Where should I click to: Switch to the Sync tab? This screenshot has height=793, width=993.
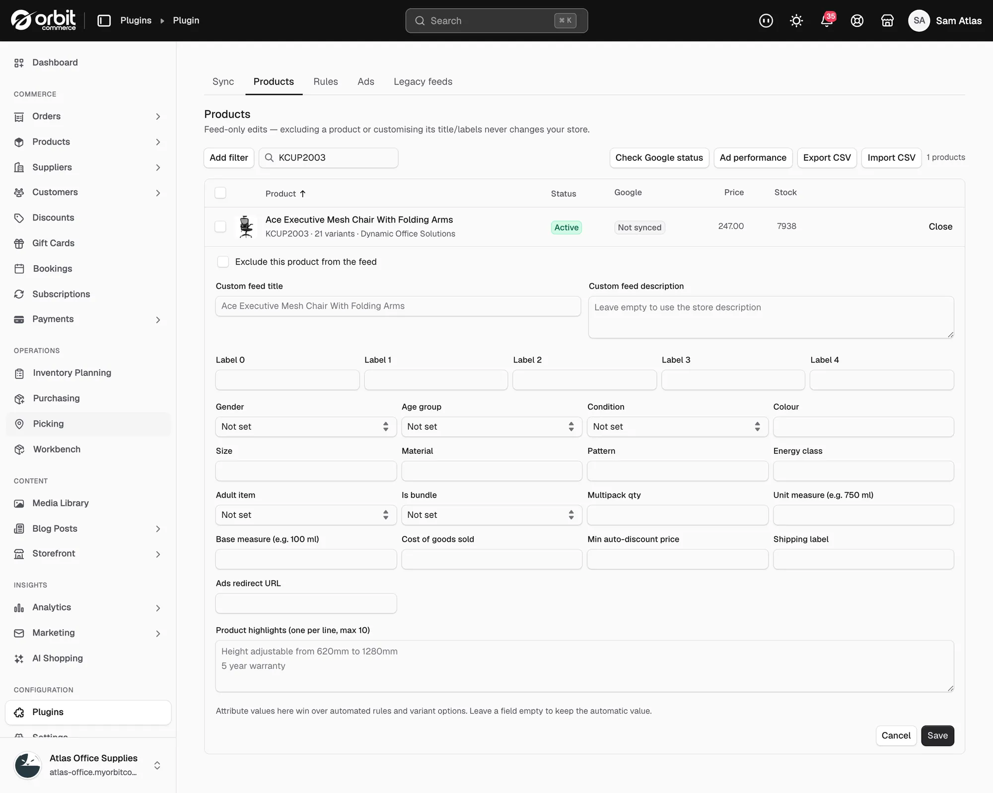click(223, 81)
